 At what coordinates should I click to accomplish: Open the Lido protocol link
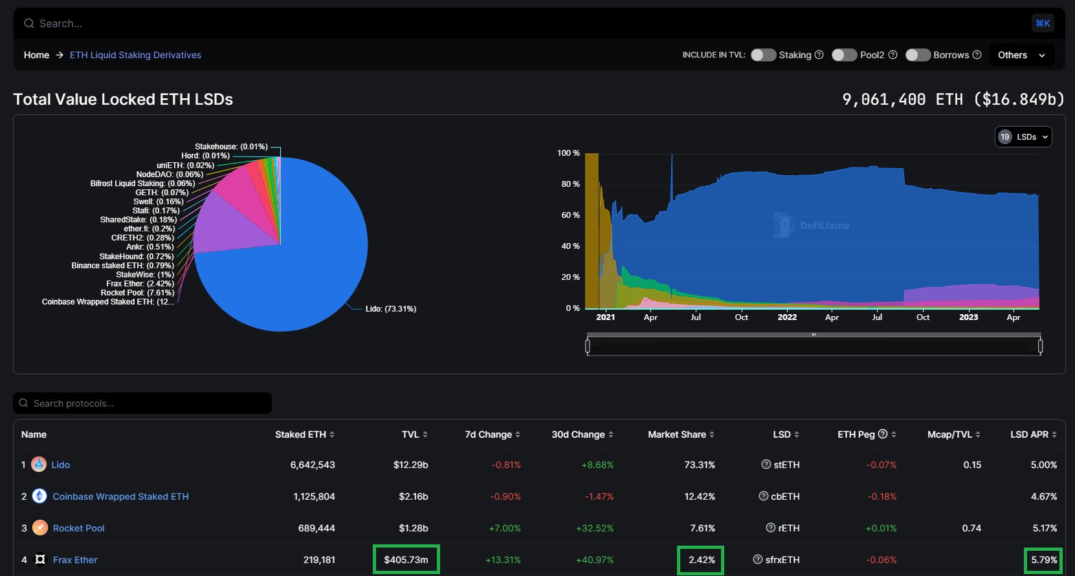pyautogui.click(x=60, y=464)
